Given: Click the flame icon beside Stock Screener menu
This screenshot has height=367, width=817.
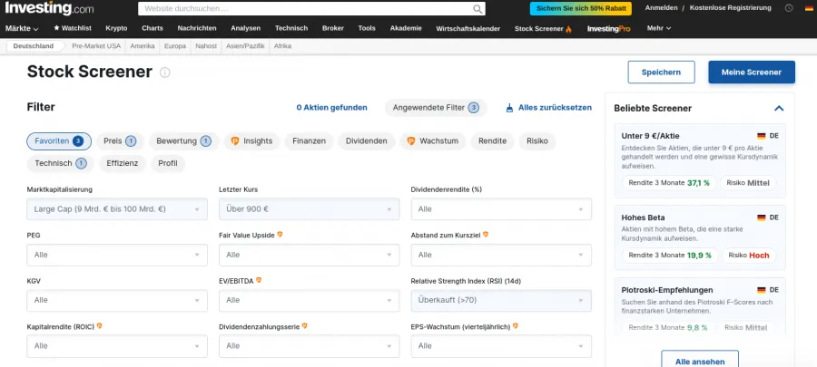Looking at the screenshot, I should tap(568, 29).
